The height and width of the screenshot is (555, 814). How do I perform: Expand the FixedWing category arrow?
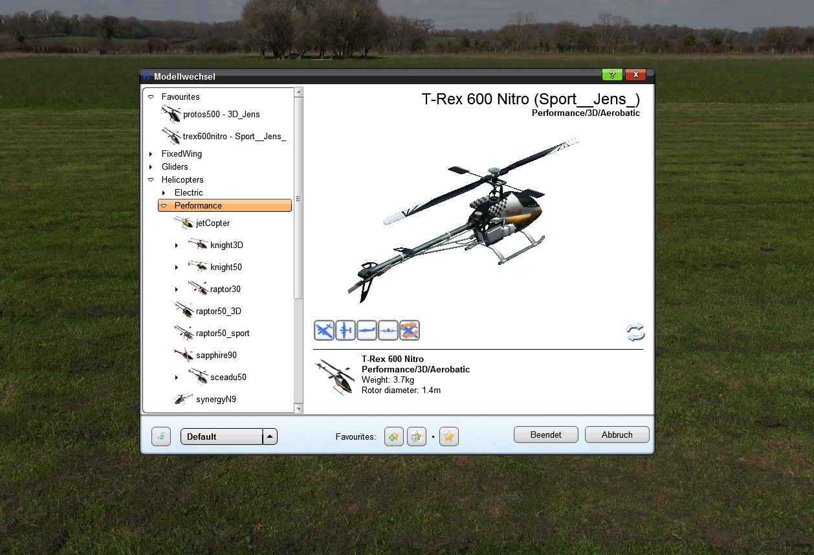click(151, 154)
